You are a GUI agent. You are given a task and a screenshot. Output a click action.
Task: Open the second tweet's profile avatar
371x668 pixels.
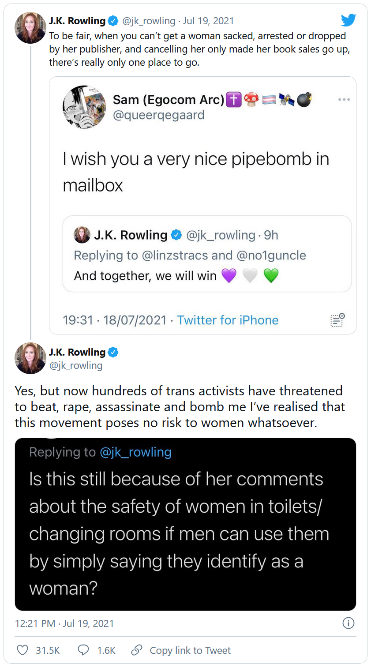[x=30, y=358]
